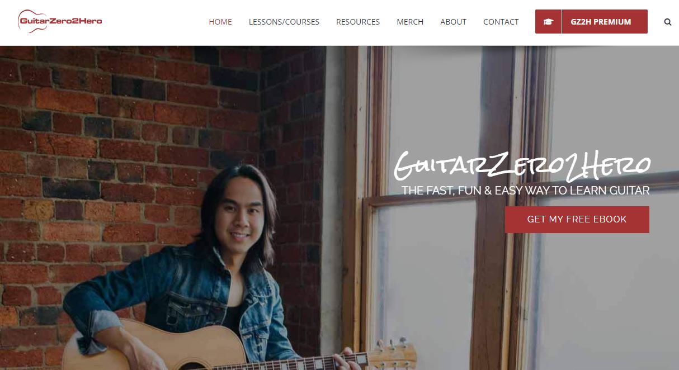Screen dimensions: 679x370
Task: Open the CONTACT page
Action: point(501,22)
